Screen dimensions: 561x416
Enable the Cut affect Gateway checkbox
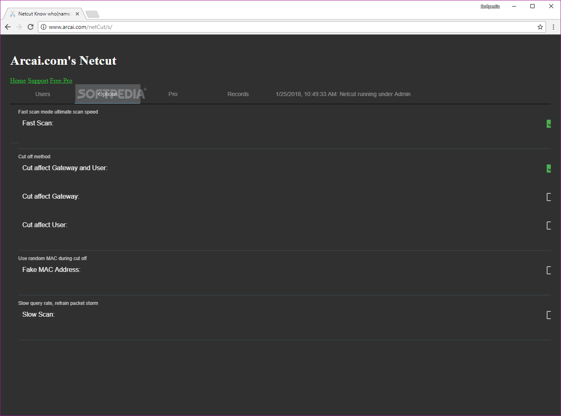point(548,197)
